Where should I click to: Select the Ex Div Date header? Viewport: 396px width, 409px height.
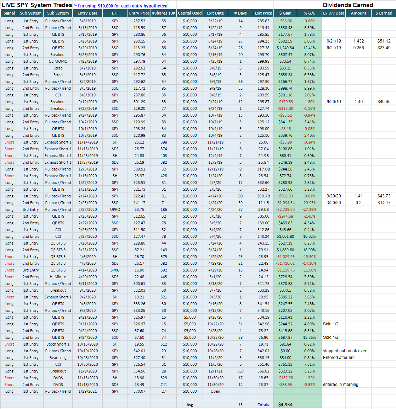pyautogui.click(x=333, y=13)
